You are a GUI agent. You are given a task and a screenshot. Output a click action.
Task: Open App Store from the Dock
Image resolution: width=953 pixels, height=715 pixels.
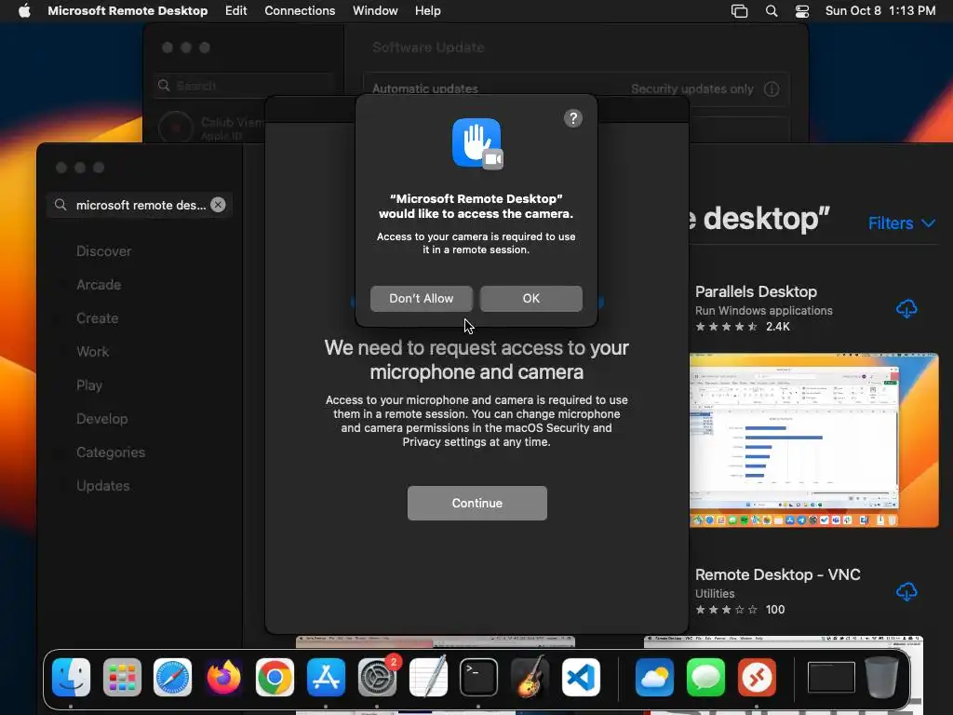point(326,677)
